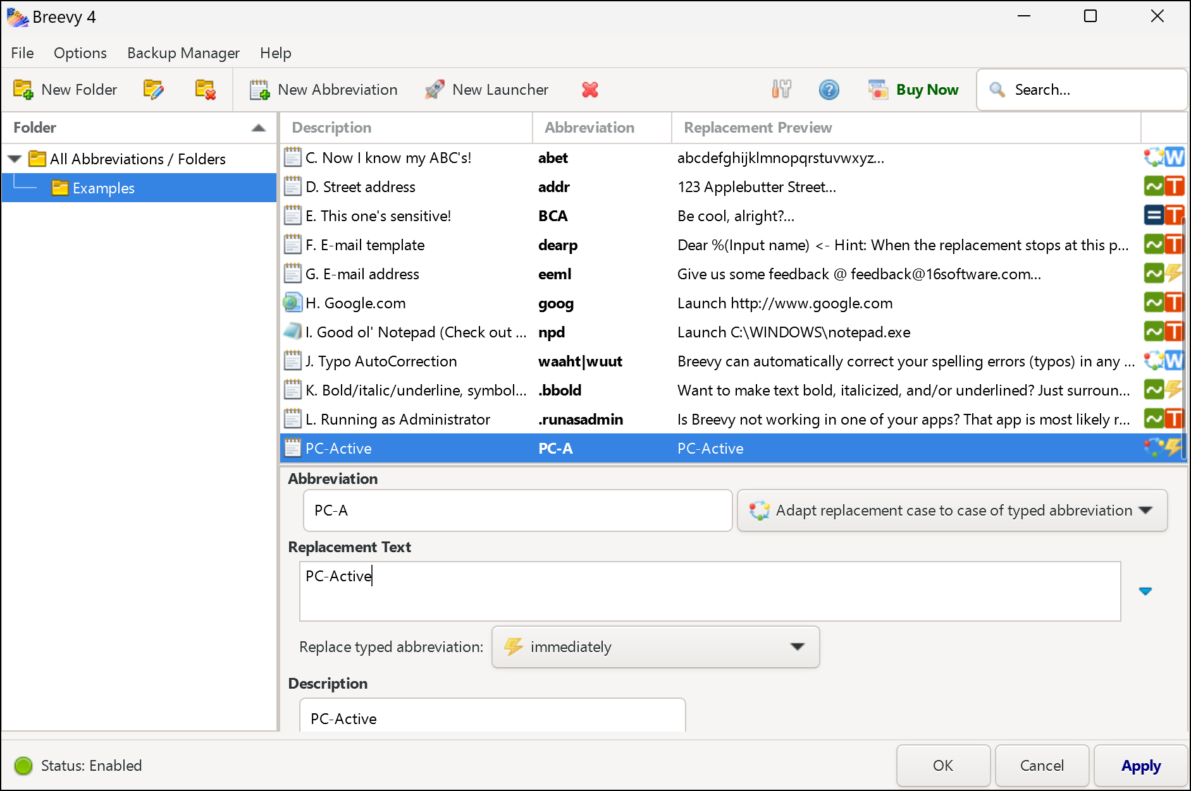
Task: Click the green wave icon in .runasadmin row
Action: pyautogui.click(x=1154, y=419)
